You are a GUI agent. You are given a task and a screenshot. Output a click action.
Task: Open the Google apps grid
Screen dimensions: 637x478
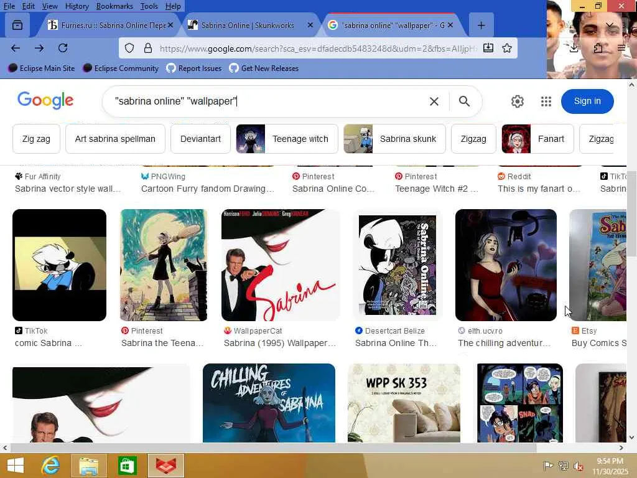(x=546, y=101)
